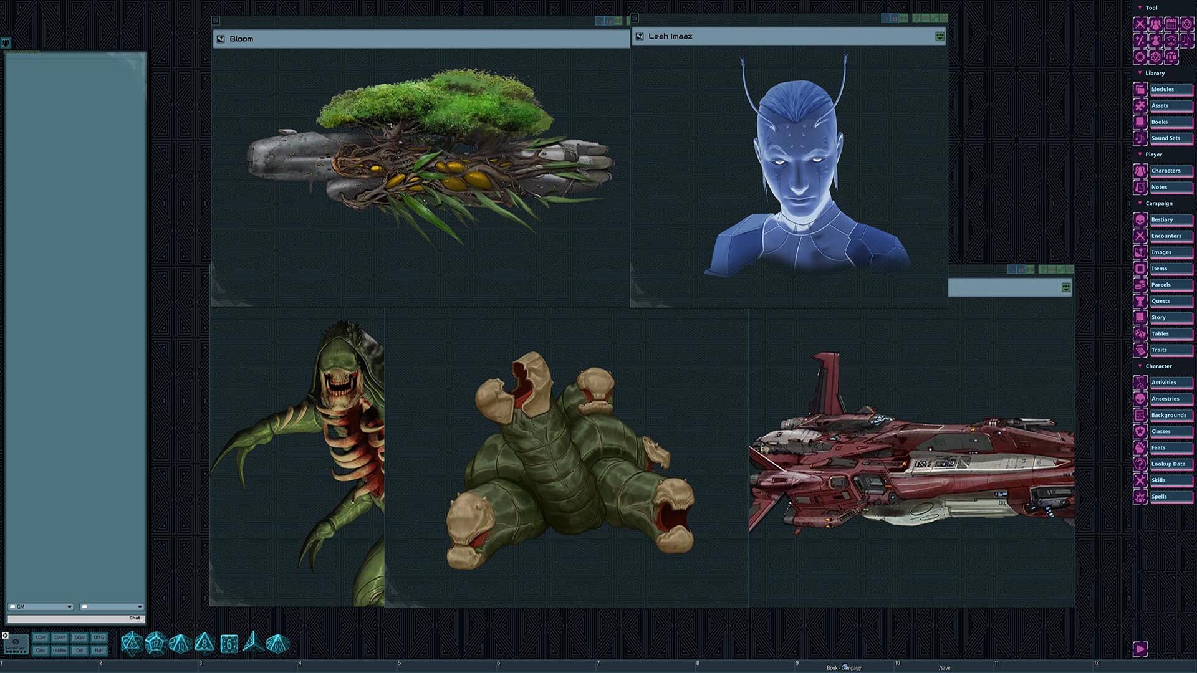Image resolution: width=1197 pixels, height=673 pixels.
Task: Toggle the Hidden modifier
Action: [x=59, y=650]
